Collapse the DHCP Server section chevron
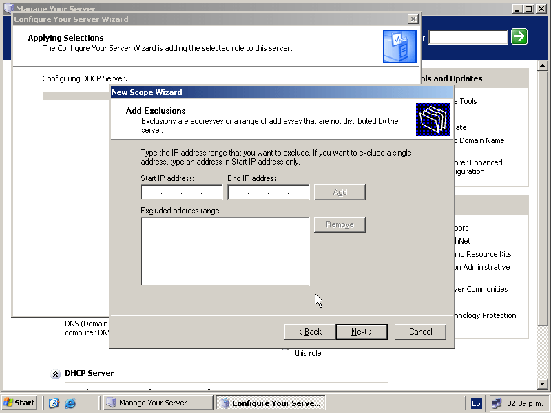551x413 pixels. 55,374
